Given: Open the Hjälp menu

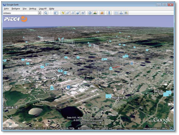Looking at the screenshot, I should tap(52, 9).
